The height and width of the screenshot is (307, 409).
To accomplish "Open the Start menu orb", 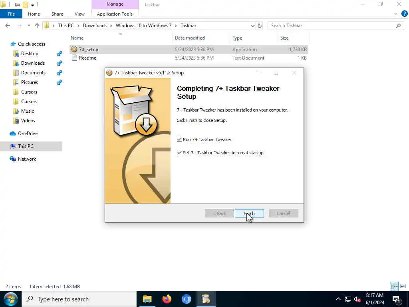I will coord(10,299).
